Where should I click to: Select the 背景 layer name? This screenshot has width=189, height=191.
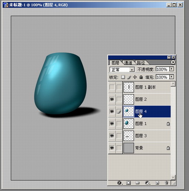[x=139, y=148]
